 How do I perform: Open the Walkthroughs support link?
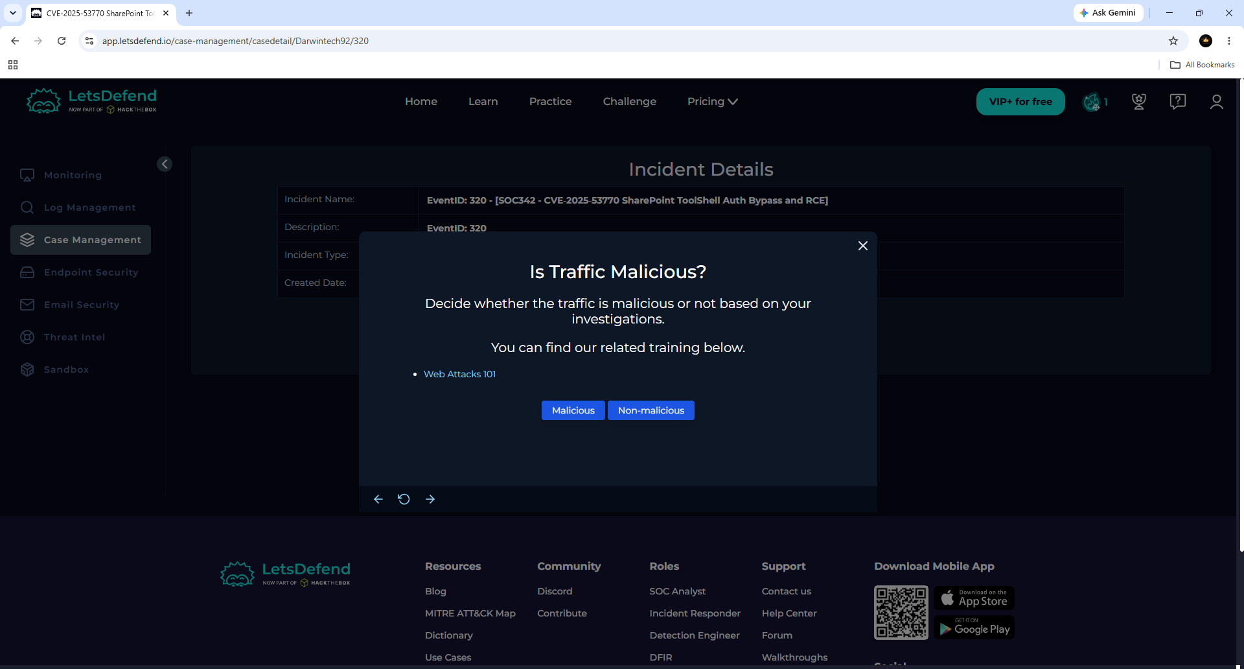pos(795,657)
